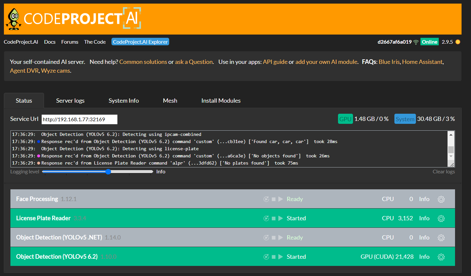Viewport: 471px width, 276px height.
Task: Switch to the Status tab
Action: point(24,101)
